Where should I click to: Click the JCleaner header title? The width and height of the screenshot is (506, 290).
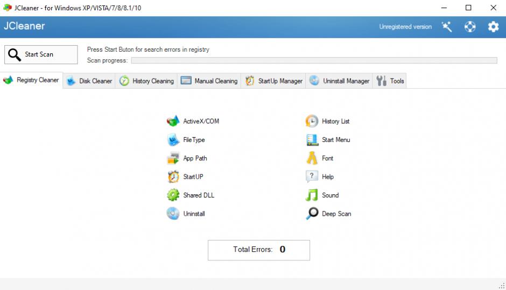[x=25, y=26]
